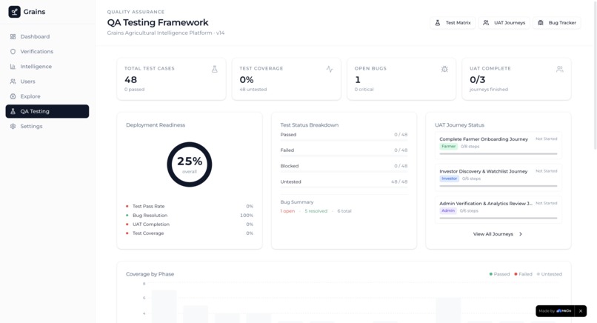Navigate to Users page
597x323 pixels.
(x=47, y=81)
